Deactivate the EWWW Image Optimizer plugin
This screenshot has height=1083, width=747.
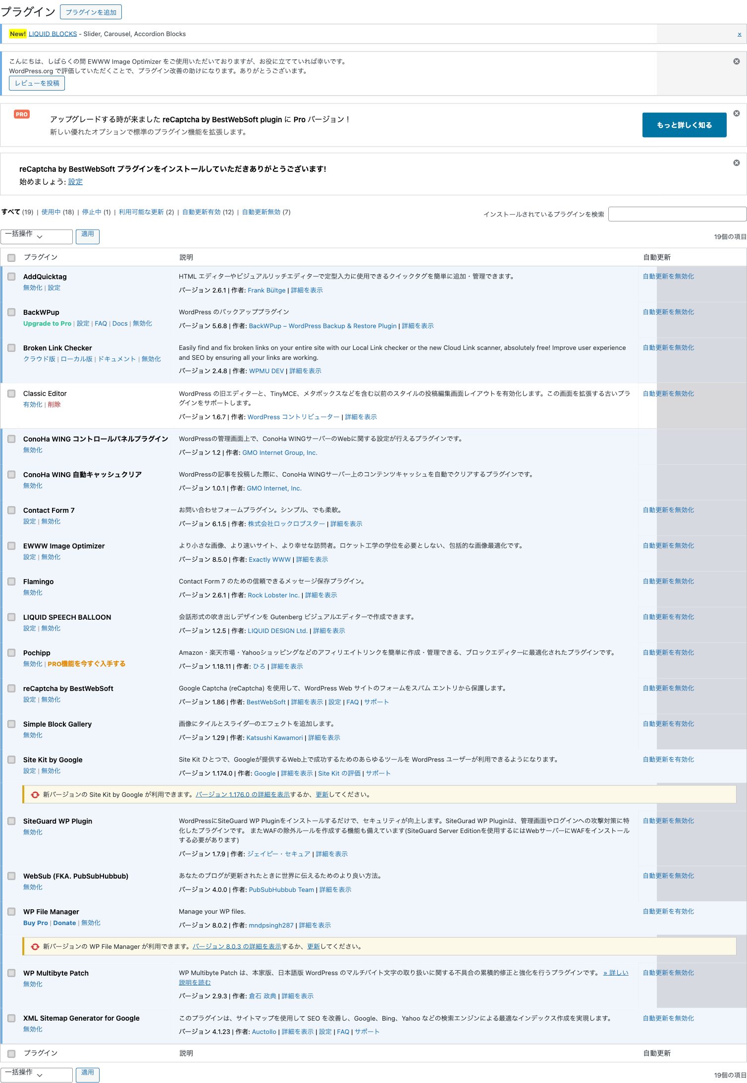51,557
